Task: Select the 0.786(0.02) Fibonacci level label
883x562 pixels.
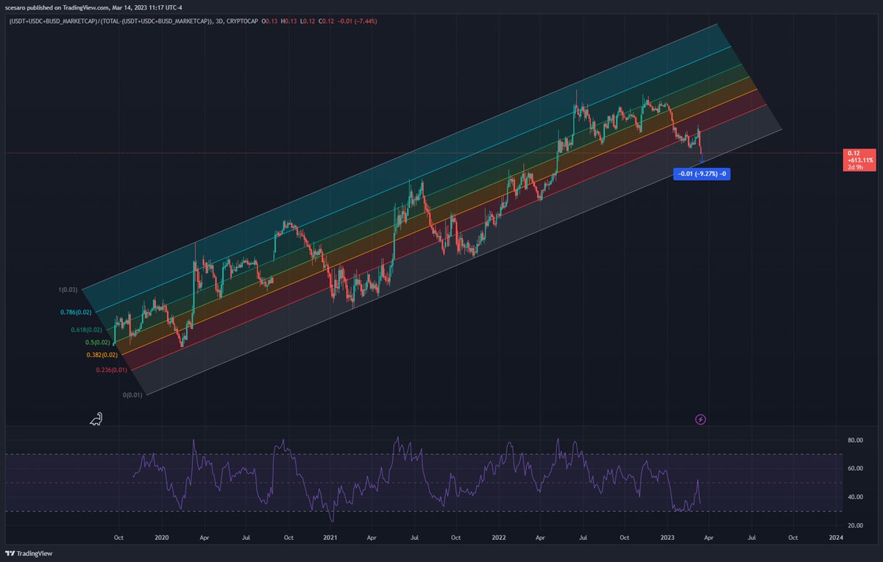Action: pos(76,313)
